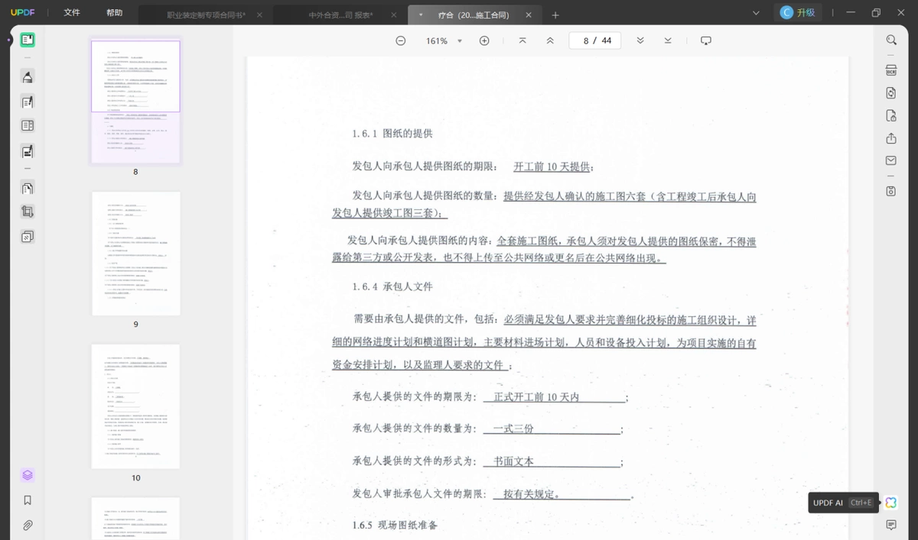
Task: Expand the tab list chevron in title bar
Action: click(x=756, y=13)
